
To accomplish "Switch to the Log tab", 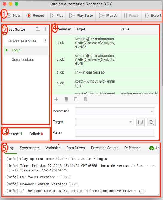I will tap(11, 148).
